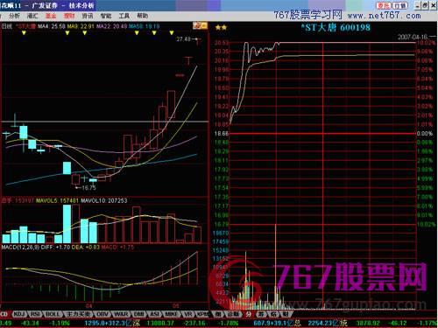Switch indicator to BOLL
This screenshot has width=438, height=328.
click(53, 314)
